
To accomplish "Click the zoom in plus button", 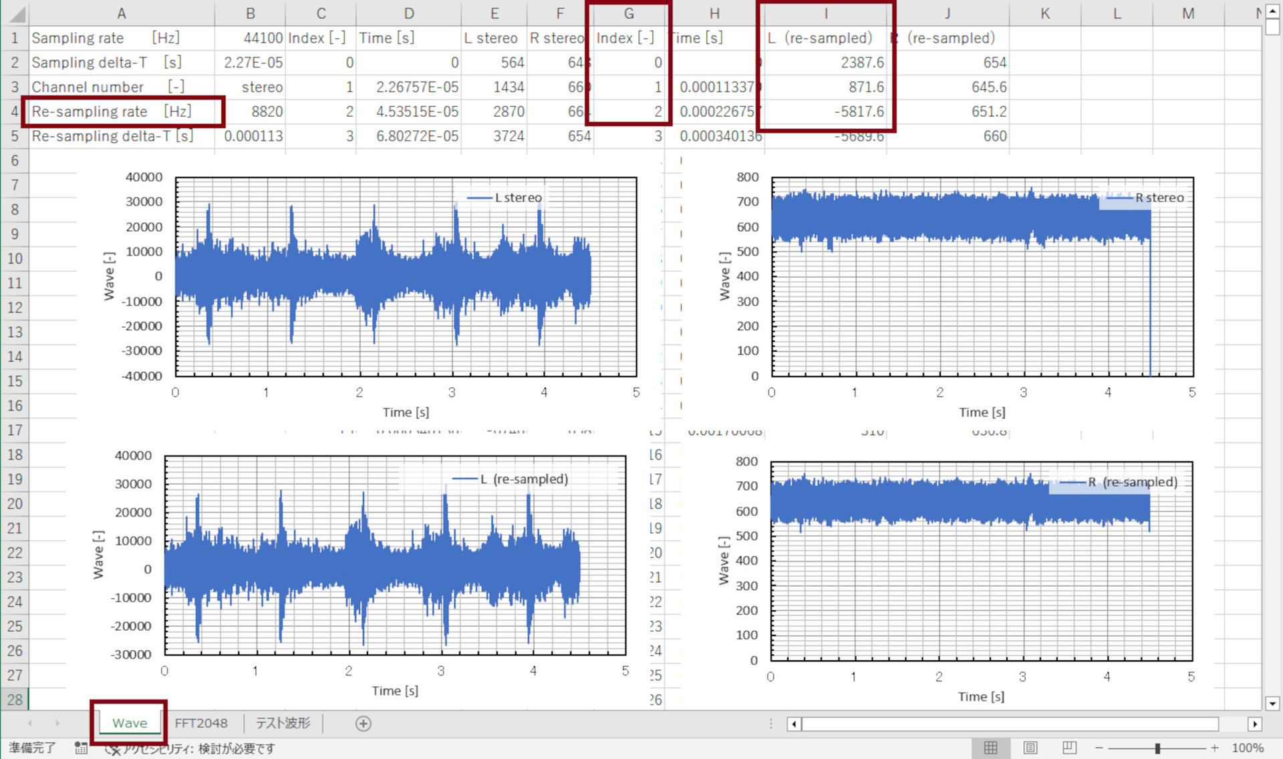I will pos(1215,748).
